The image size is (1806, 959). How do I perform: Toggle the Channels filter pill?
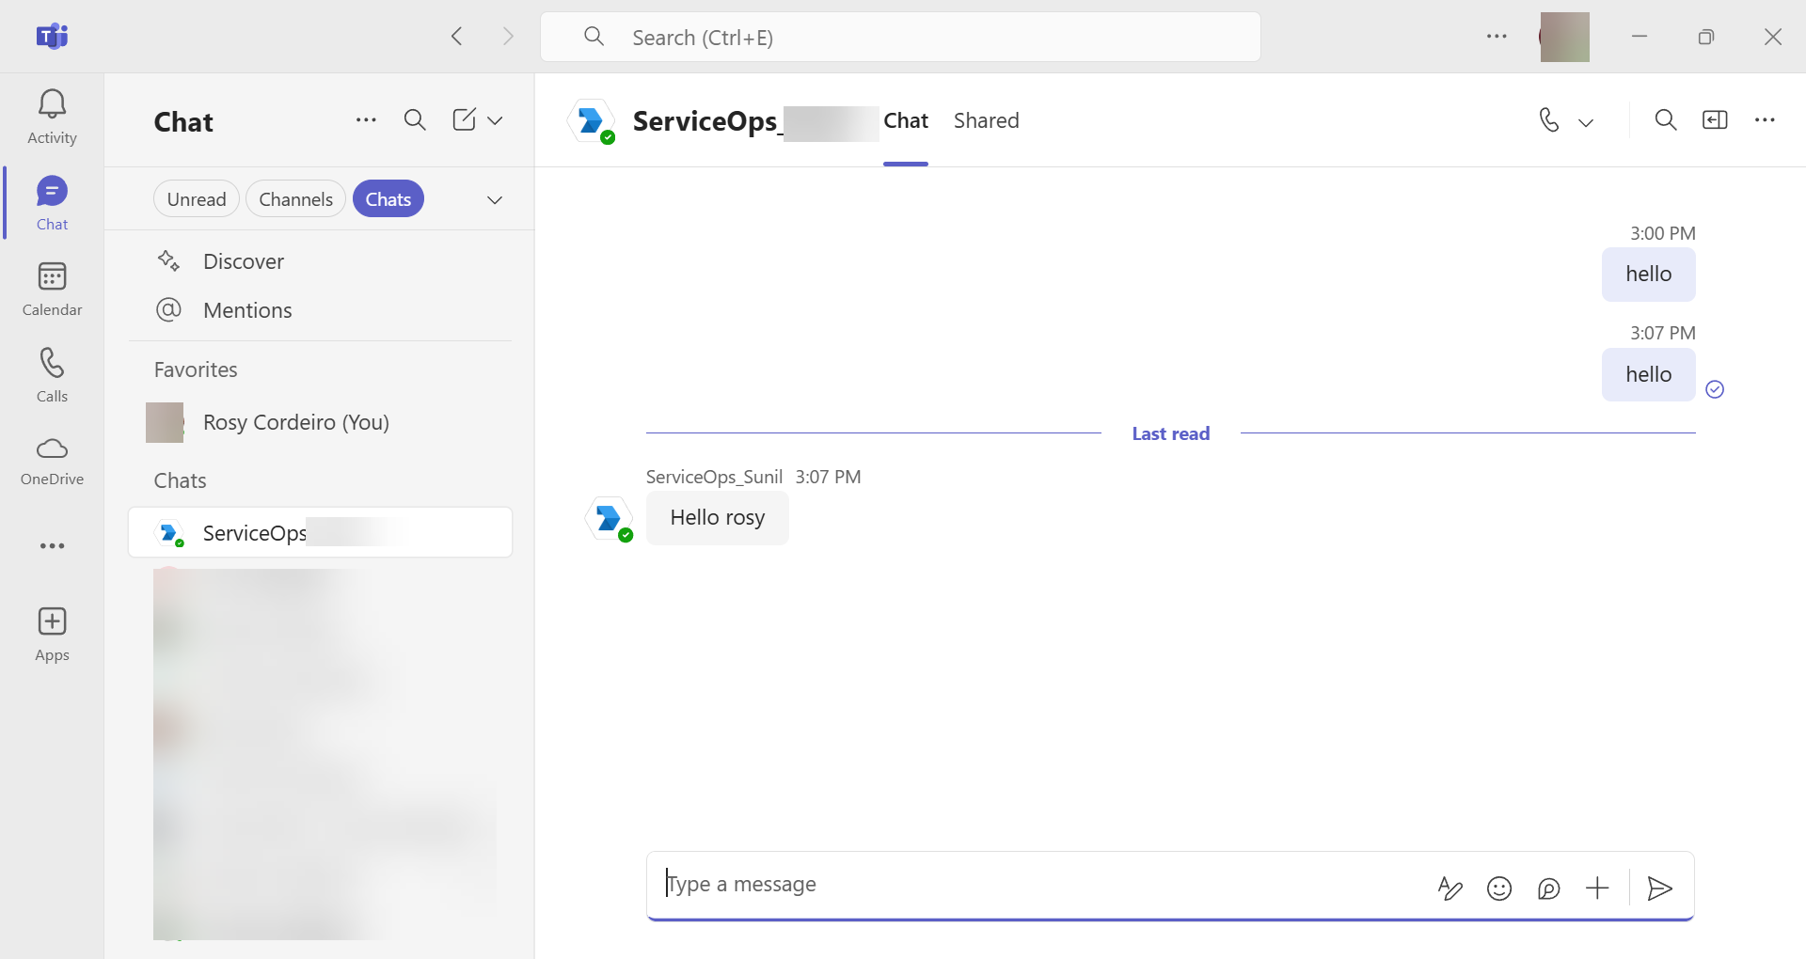coord(295,199)
